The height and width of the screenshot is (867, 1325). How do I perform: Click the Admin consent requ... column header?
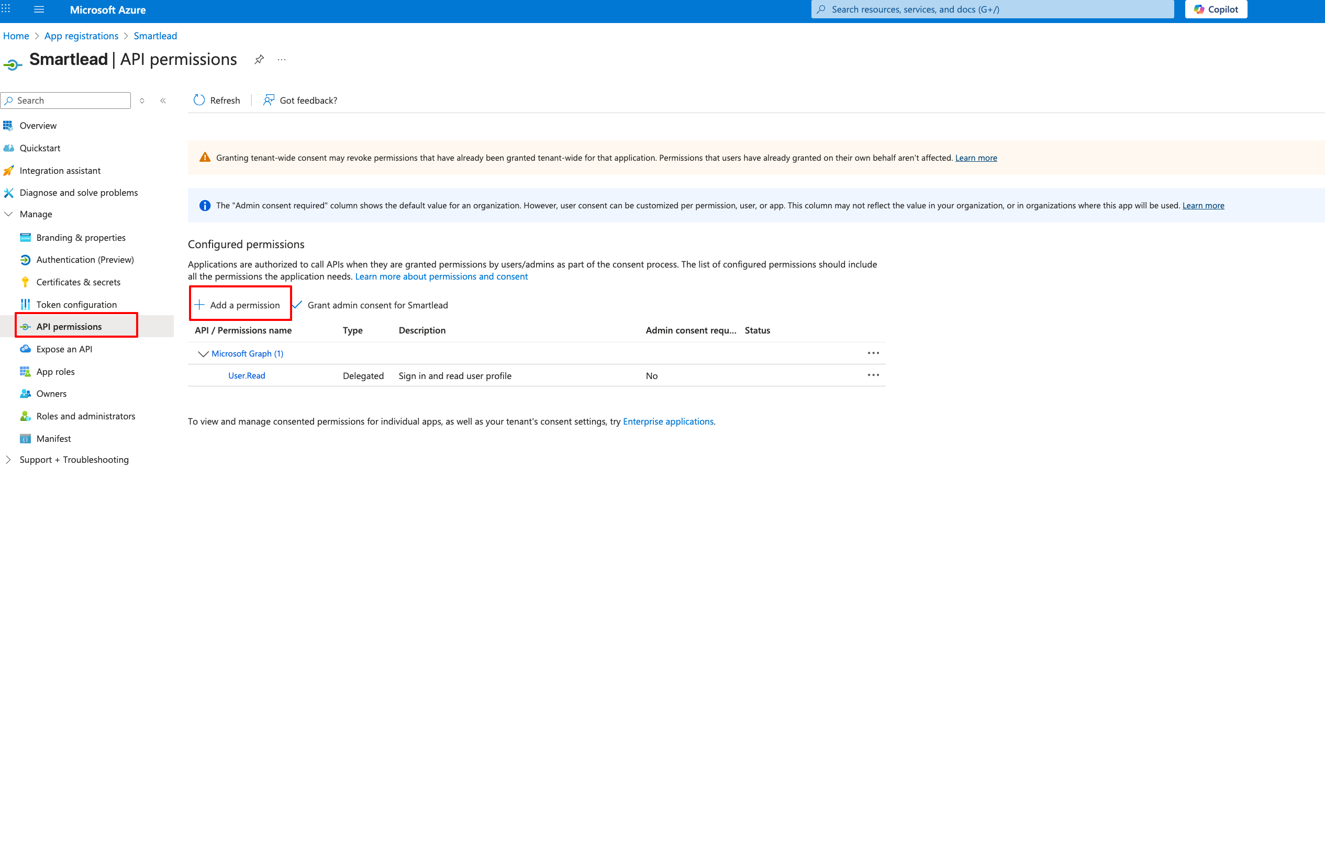(691, 330)
